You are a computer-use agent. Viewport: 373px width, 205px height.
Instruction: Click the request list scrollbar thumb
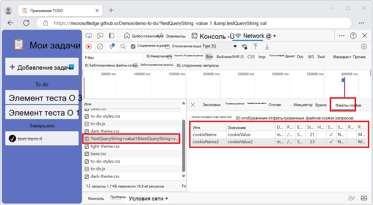[x=184, y=145]
